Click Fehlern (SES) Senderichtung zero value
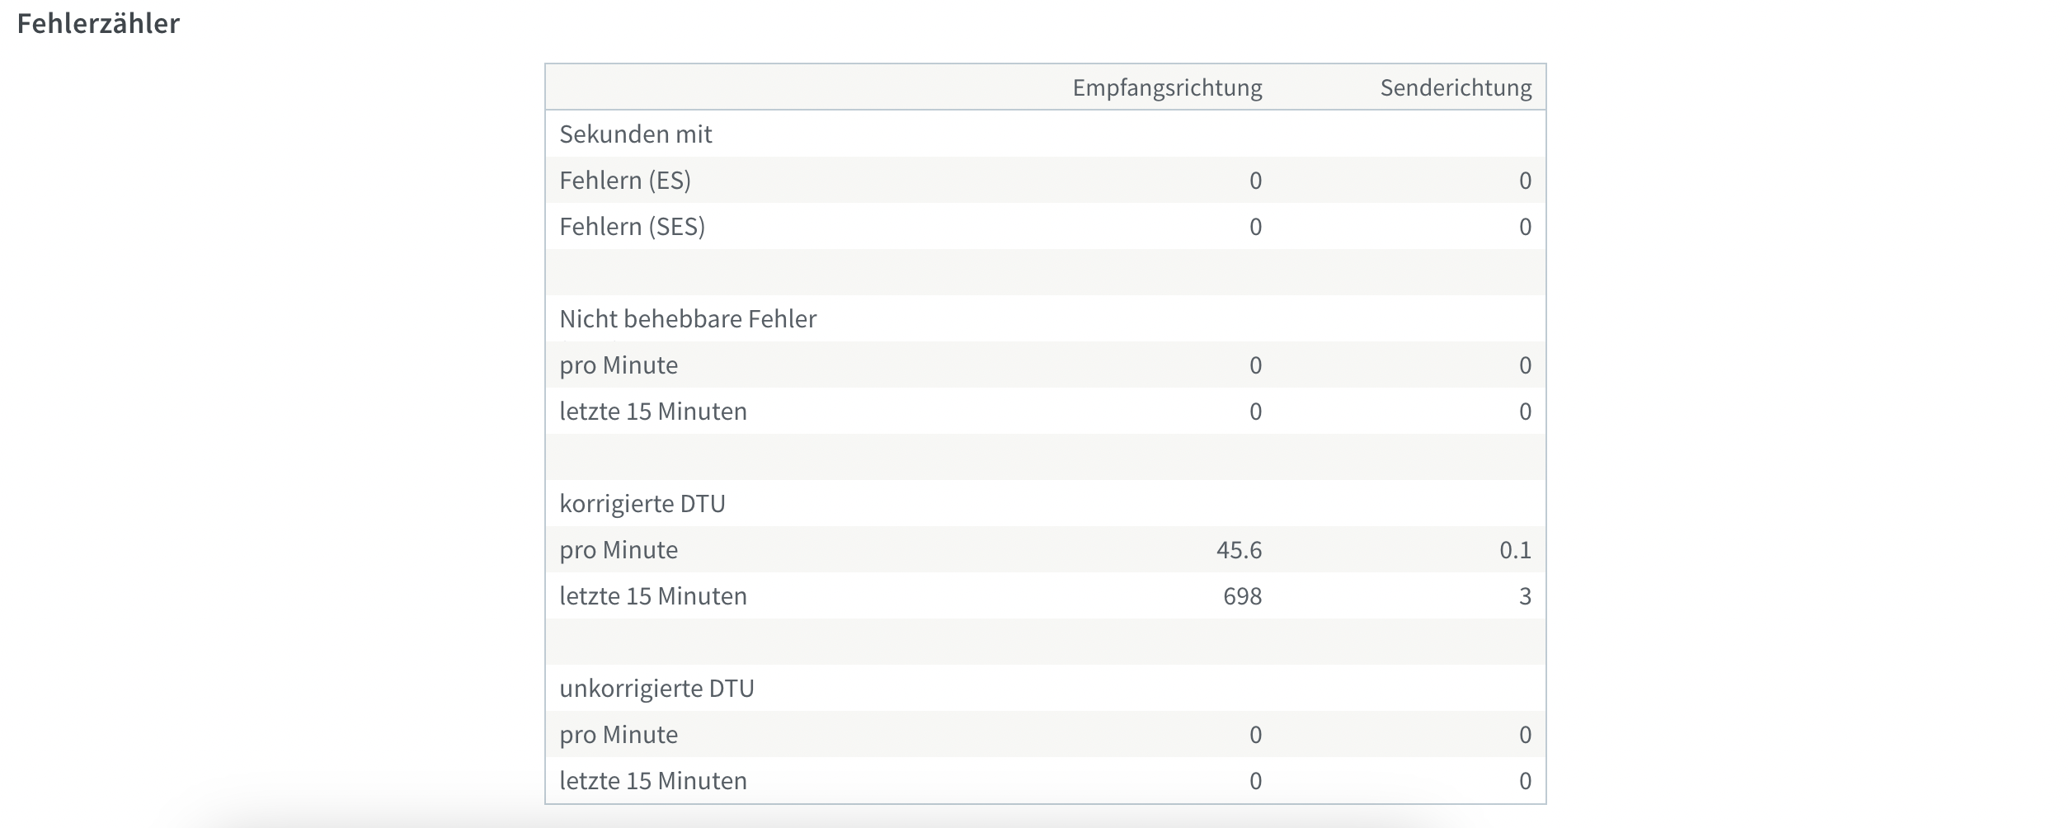The height and width of the screenshot is (828, 2070). [1525, 226]
